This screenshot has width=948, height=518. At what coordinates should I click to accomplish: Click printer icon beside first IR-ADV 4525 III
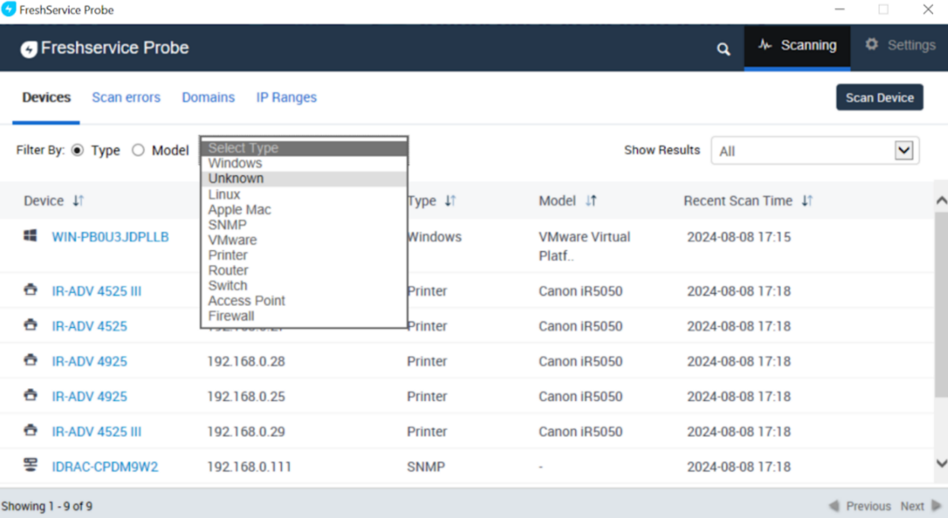click(x=30, y=290)
